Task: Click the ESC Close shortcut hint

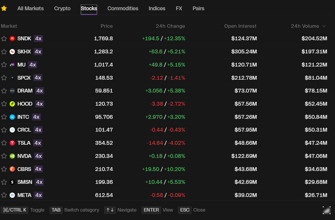Action: click(x=192, y=210)
